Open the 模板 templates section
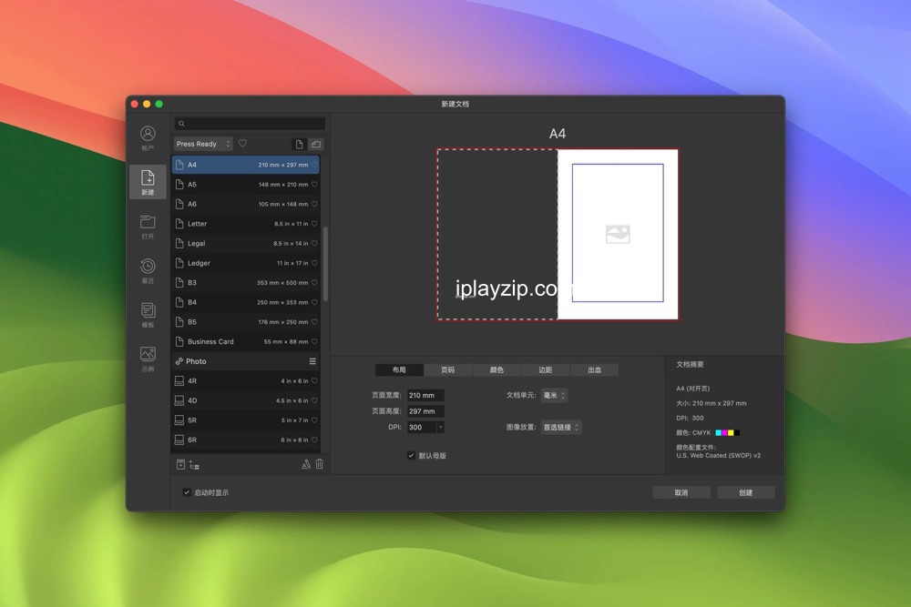 [148, 315]
